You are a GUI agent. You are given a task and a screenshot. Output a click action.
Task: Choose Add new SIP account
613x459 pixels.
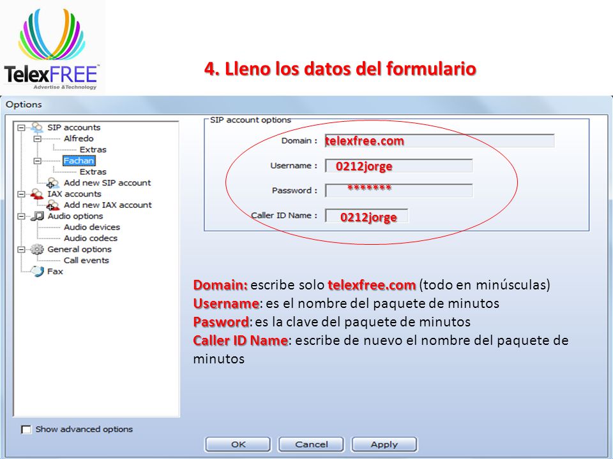point(107,183)
